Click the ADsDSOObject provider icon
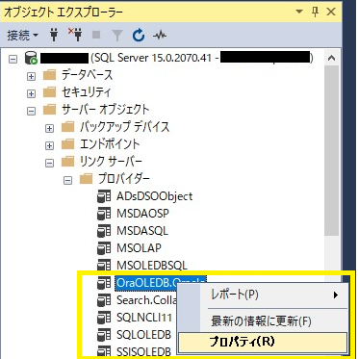The image size is (358, 359). (x=104, y=196)
